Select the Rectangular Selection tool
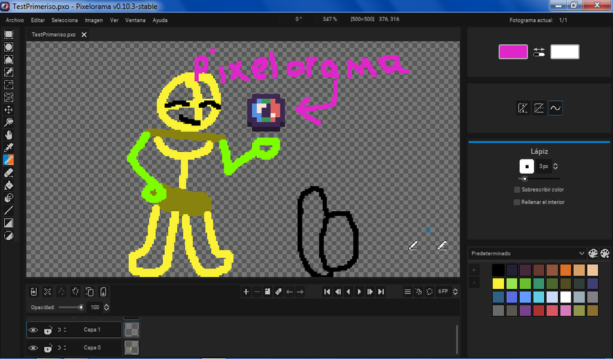Screen dimensions: 613x359 (9, 35)
